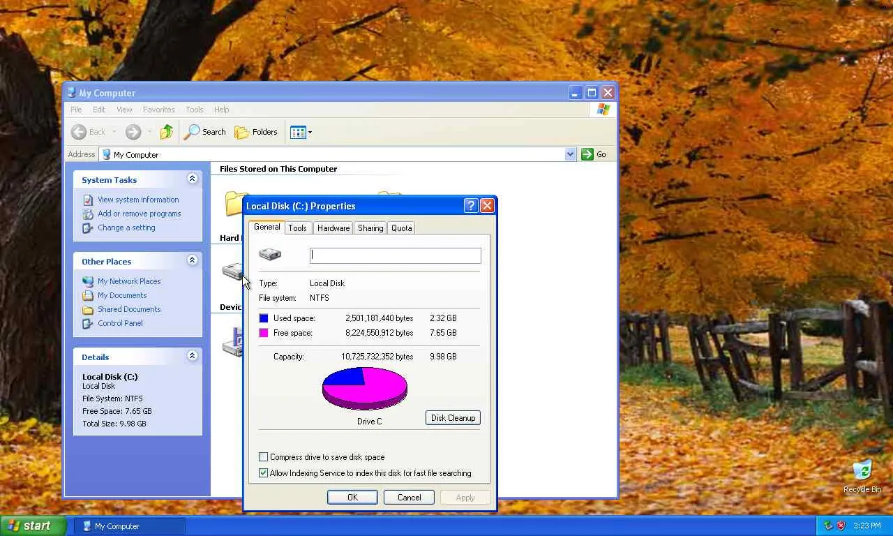
Task: Open Change a setting link
Action: coord(126,228)
